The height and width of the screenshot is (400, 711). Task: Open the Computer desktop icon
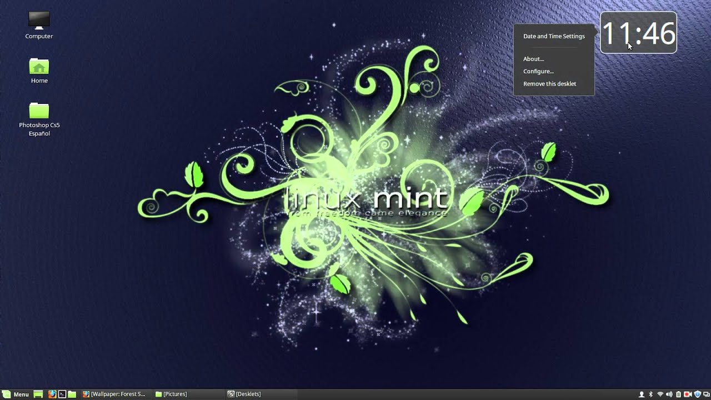click(39, 26)
